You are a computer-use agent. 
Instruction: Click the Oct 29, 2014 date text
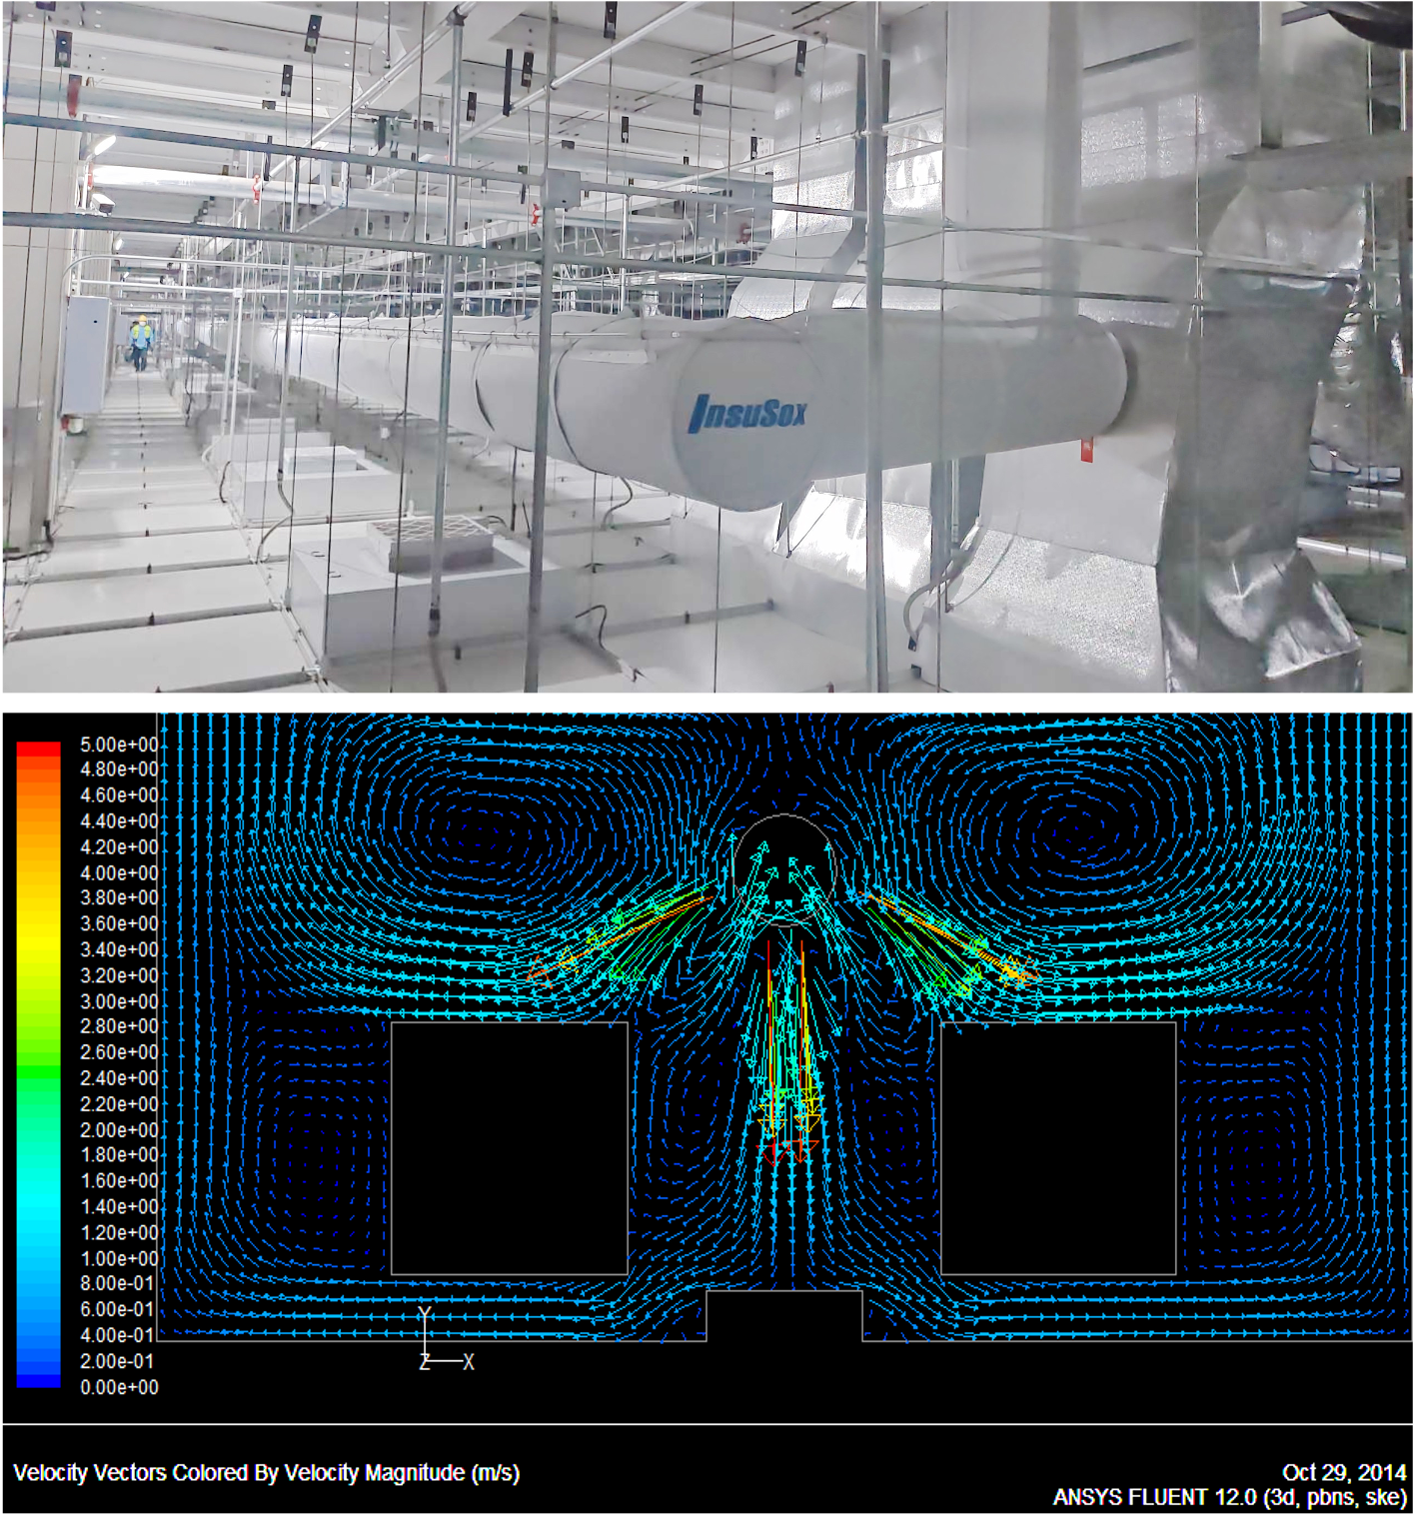tap(1343, 1473)
